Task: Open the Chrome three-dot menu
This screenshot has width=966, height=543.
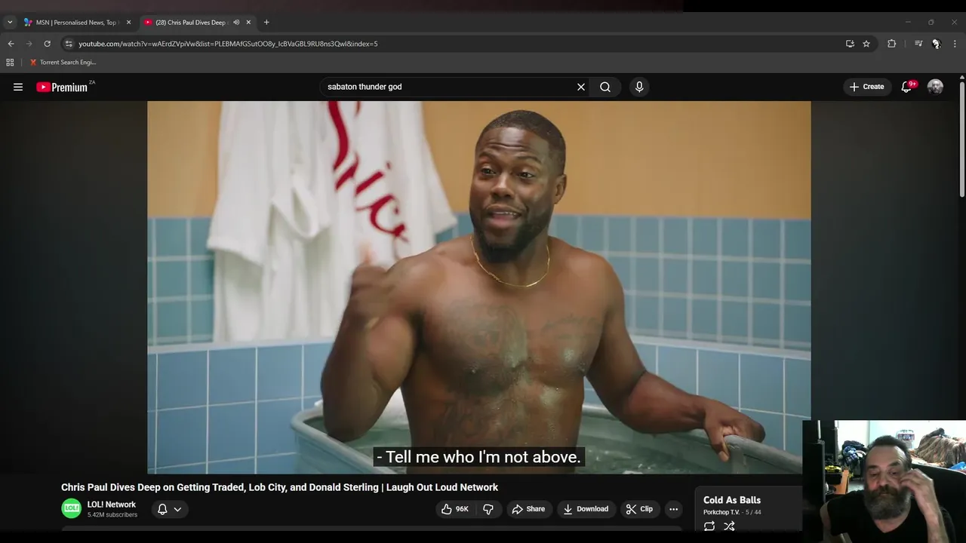Action: (955, 44)
